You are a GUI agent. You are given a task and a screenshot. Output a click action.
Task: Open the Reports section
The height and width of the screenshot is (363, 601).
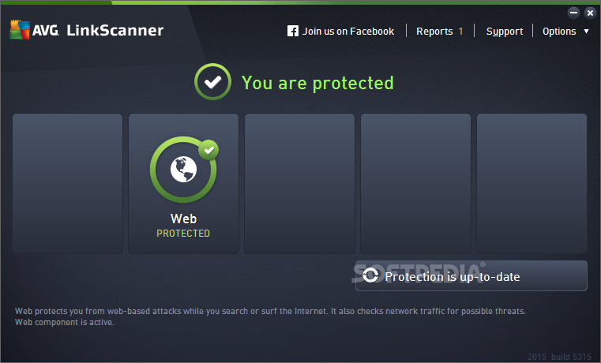point(434,32)
